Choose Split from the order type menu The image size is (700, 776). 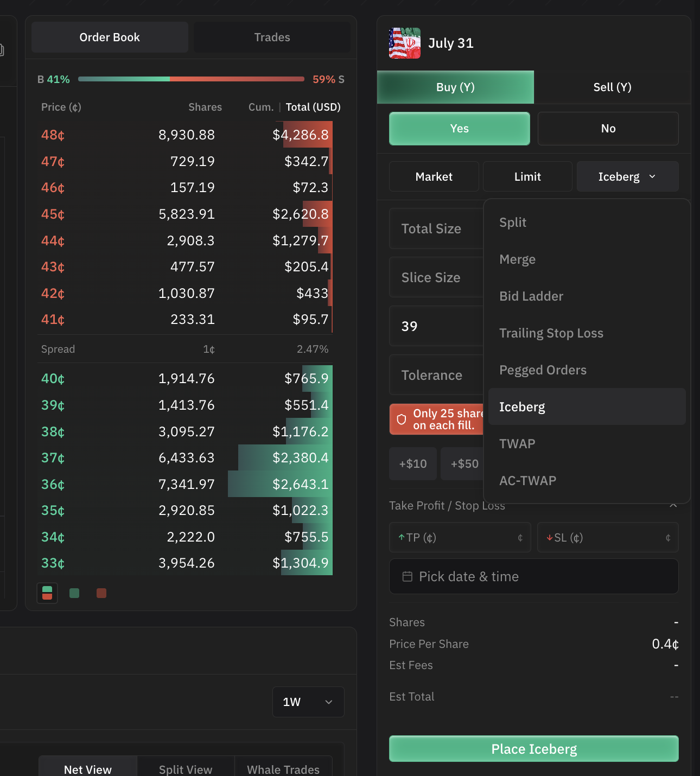[x=587, y=222]
